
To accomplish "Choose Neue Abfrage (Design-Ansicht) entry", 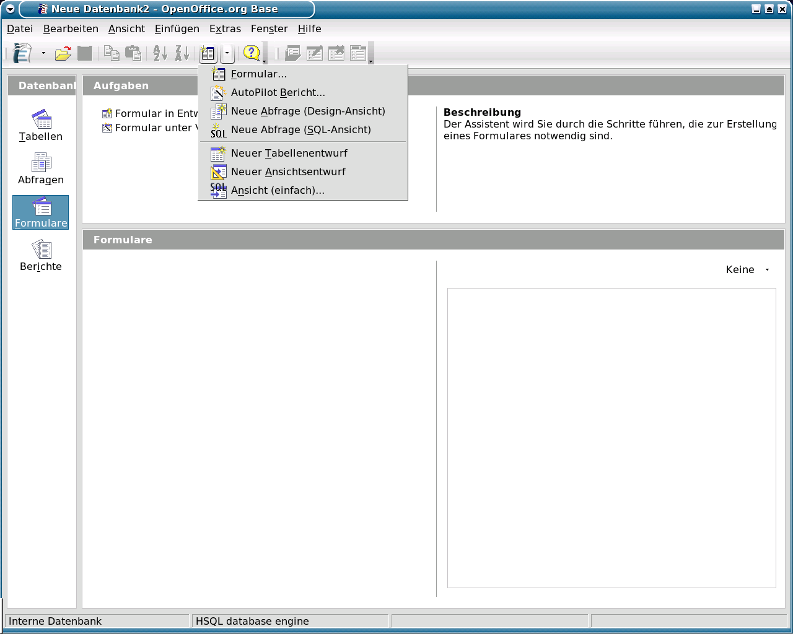I will click(303, 111).
